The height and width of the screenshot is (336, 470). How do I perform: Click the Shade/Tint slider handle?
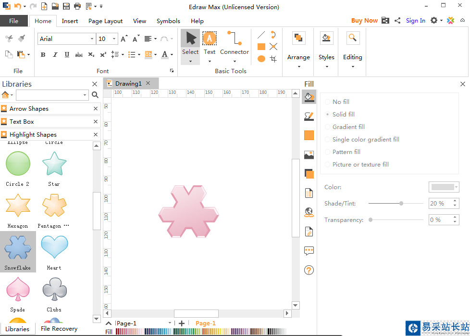click(x=401, y=203)
